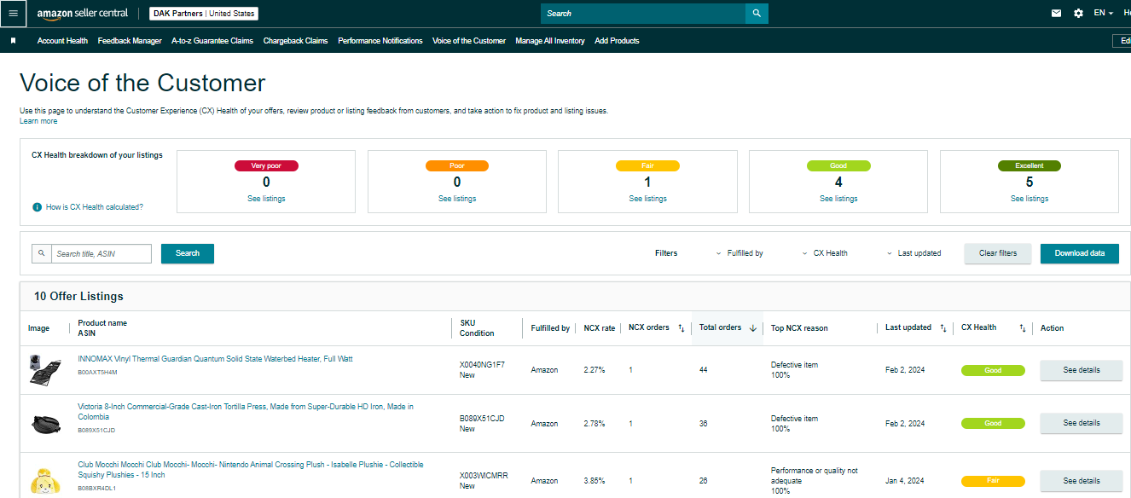Screen dimensions: 1131x498
Task: Click the top search magnifier button
Action: point(757,14)
